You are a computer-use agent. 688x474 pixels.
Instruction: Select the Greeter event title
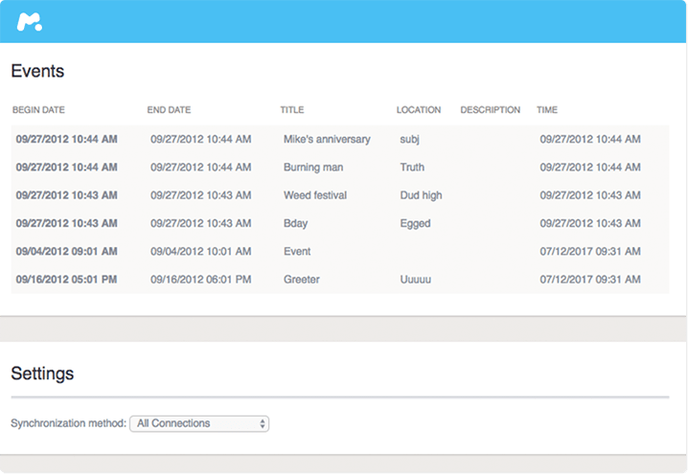pos(302,280)
